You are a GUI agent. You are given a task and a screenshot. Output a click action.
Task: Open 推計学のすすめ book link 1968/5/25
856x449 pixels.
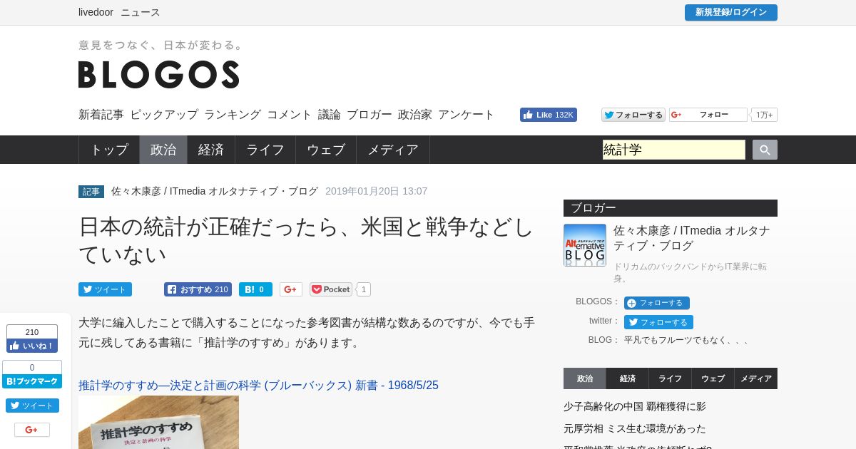click(258, 386)
